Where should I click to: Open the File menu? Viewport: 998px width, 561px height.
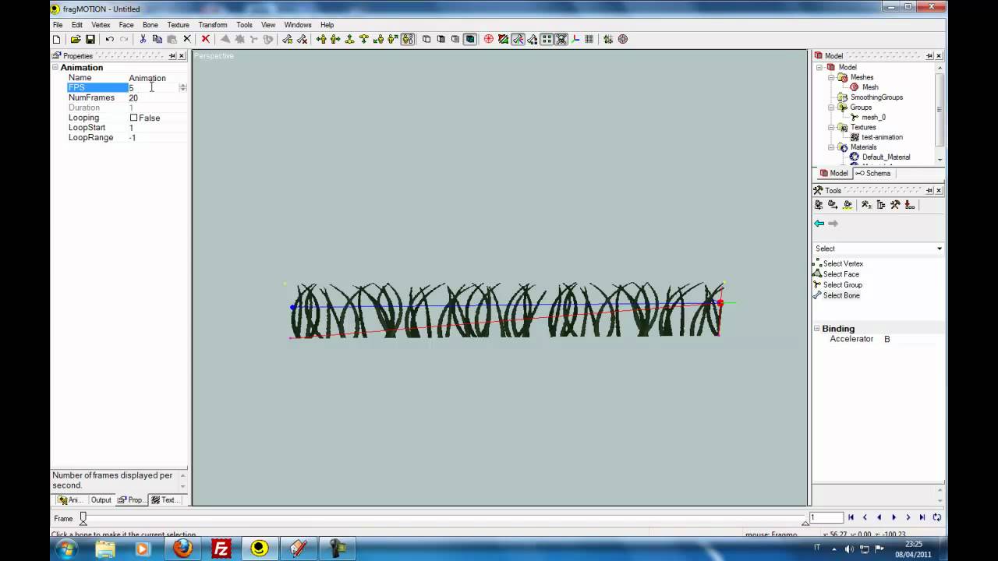tap(58, 25)
